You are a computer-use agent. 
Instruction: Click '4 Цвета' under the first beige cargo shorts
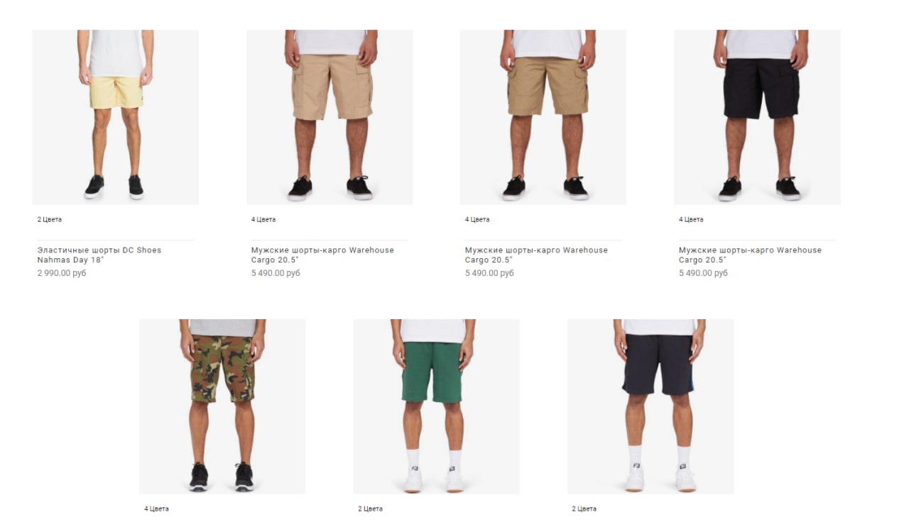pyautogui.click(x=263, y=219)
